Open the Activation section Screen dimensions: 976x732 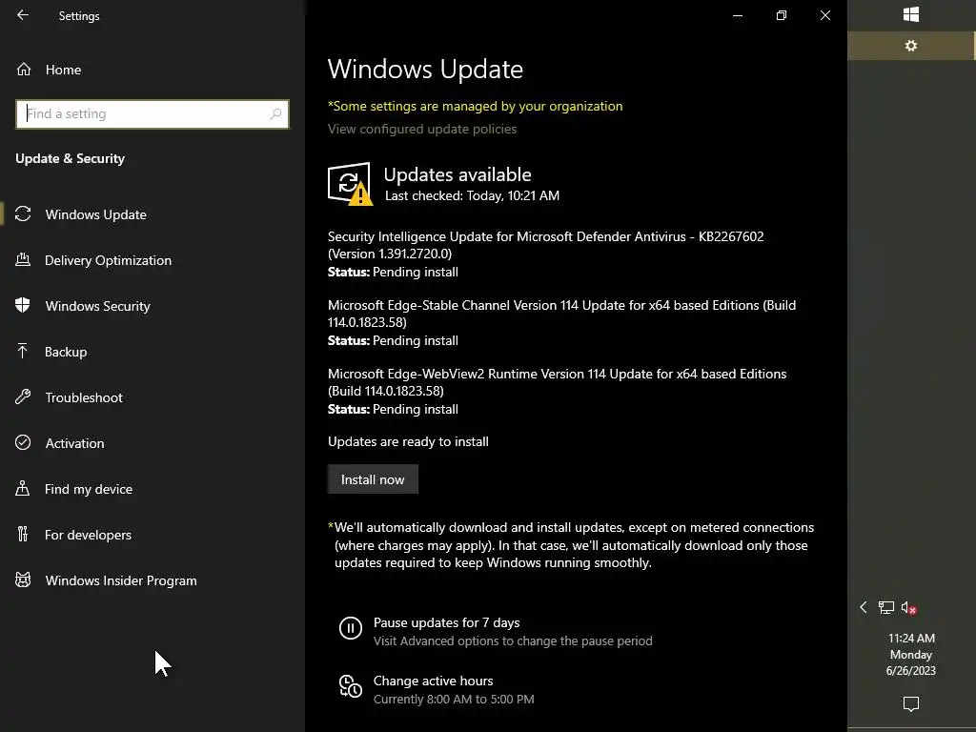[x=152, y=443]
